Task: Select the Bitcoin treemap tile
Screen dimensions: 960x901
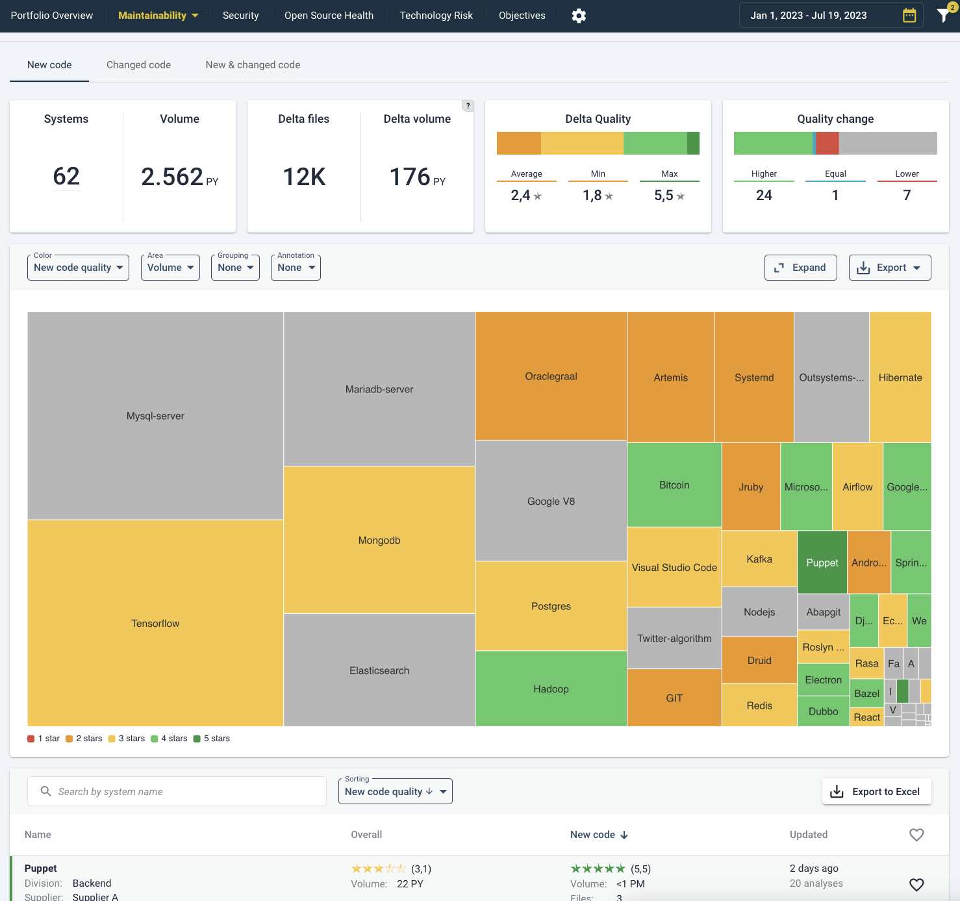Action: (x=674, y=485)
